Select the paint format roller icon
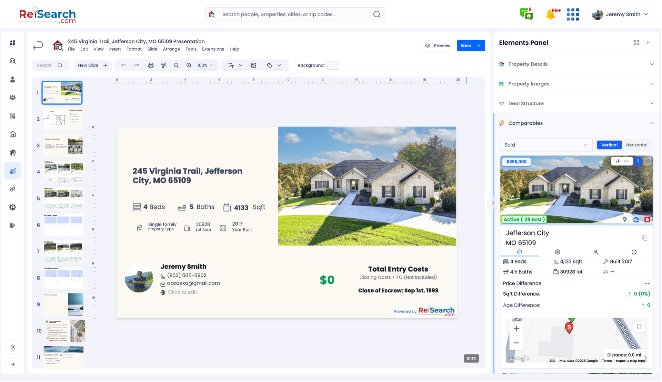Image resolution: width=662 pixels, height=382 pixels. click(x=163, y=65)
